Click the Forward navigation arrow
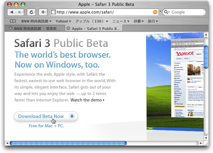The width and height of the screenshot is (213, 153). coord(20,12)
